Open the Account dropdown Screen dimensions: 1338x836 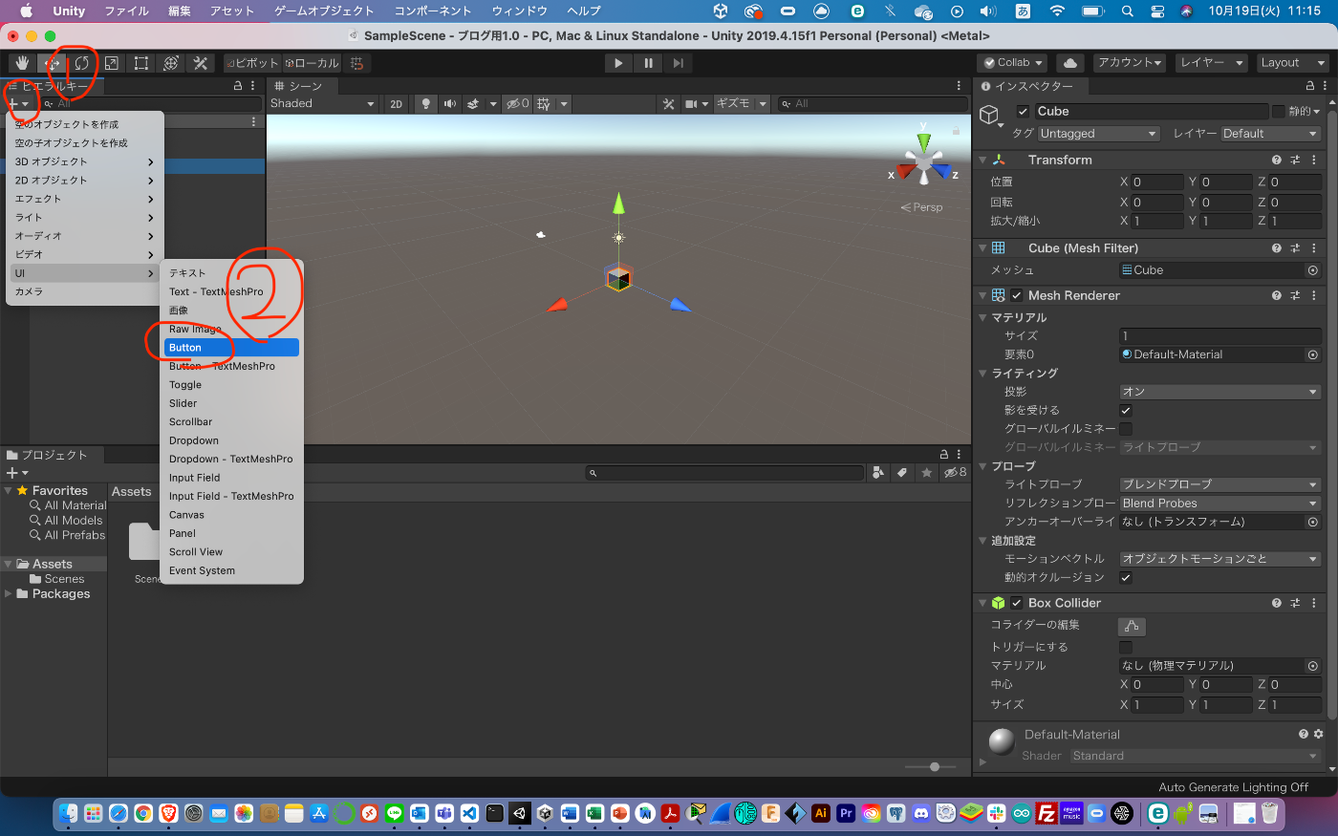point(1130,63)
